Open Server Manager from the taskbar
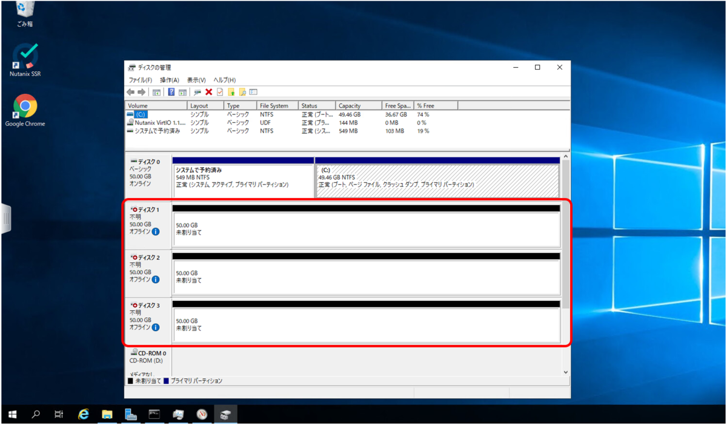This screenshot has width=727, height=425. tap(131, 415)
